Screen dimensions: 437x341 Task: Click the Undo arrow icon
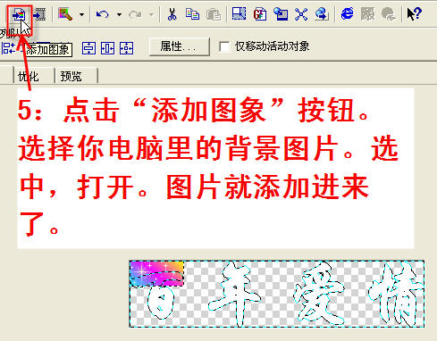click(103, 14)
